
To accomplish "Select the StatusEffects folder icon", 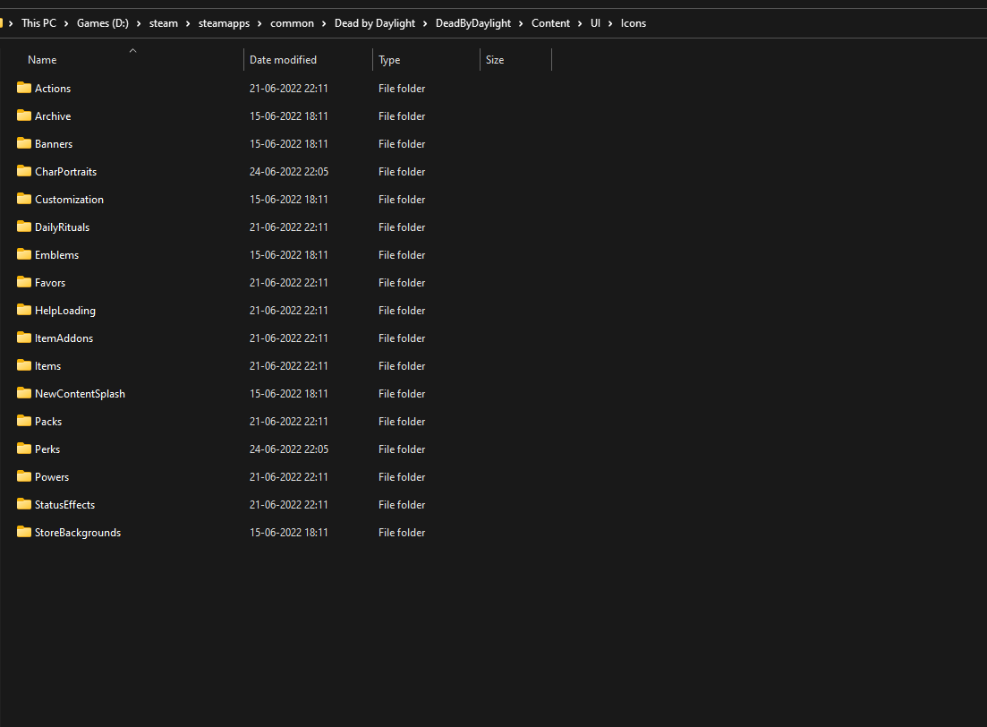I will pyautogui.click(x=24, y=503).
